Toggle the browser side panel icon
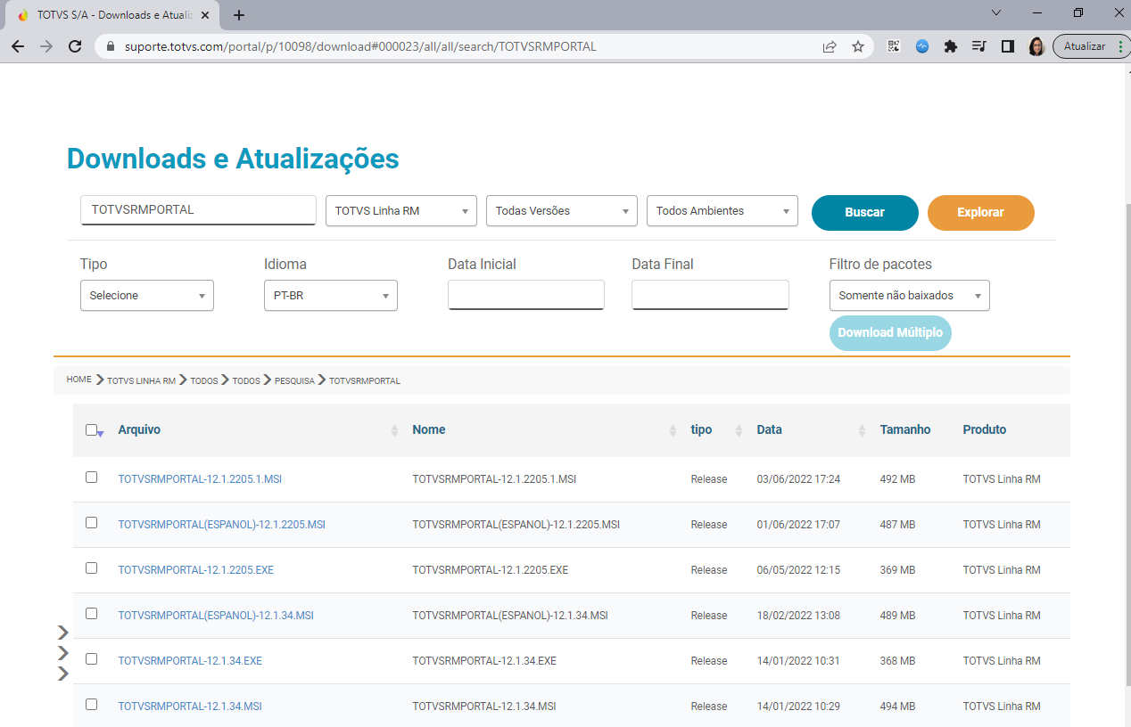The height and width of the screenshot is (727, 1131). click(x=1008, y=46)
